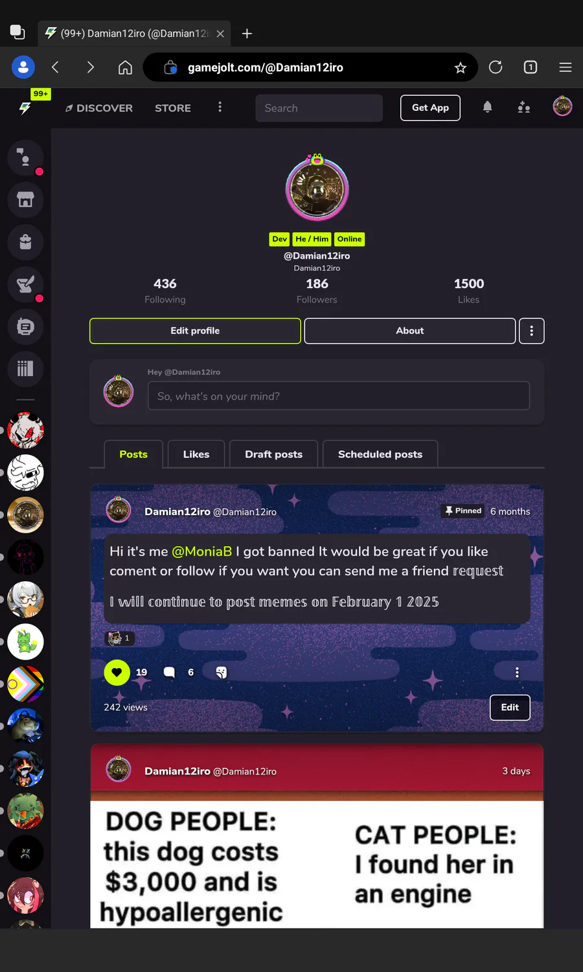Image resolution: width=583 pixels, height=972 pixels.
Task: Open the store icon in sidebar
Action: [25, 200]
